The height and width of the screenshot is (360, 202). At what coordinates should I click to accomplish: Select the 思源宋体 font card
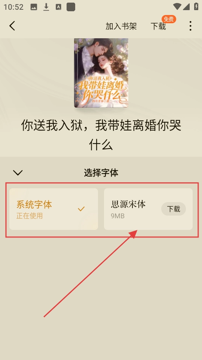(148, 209)
